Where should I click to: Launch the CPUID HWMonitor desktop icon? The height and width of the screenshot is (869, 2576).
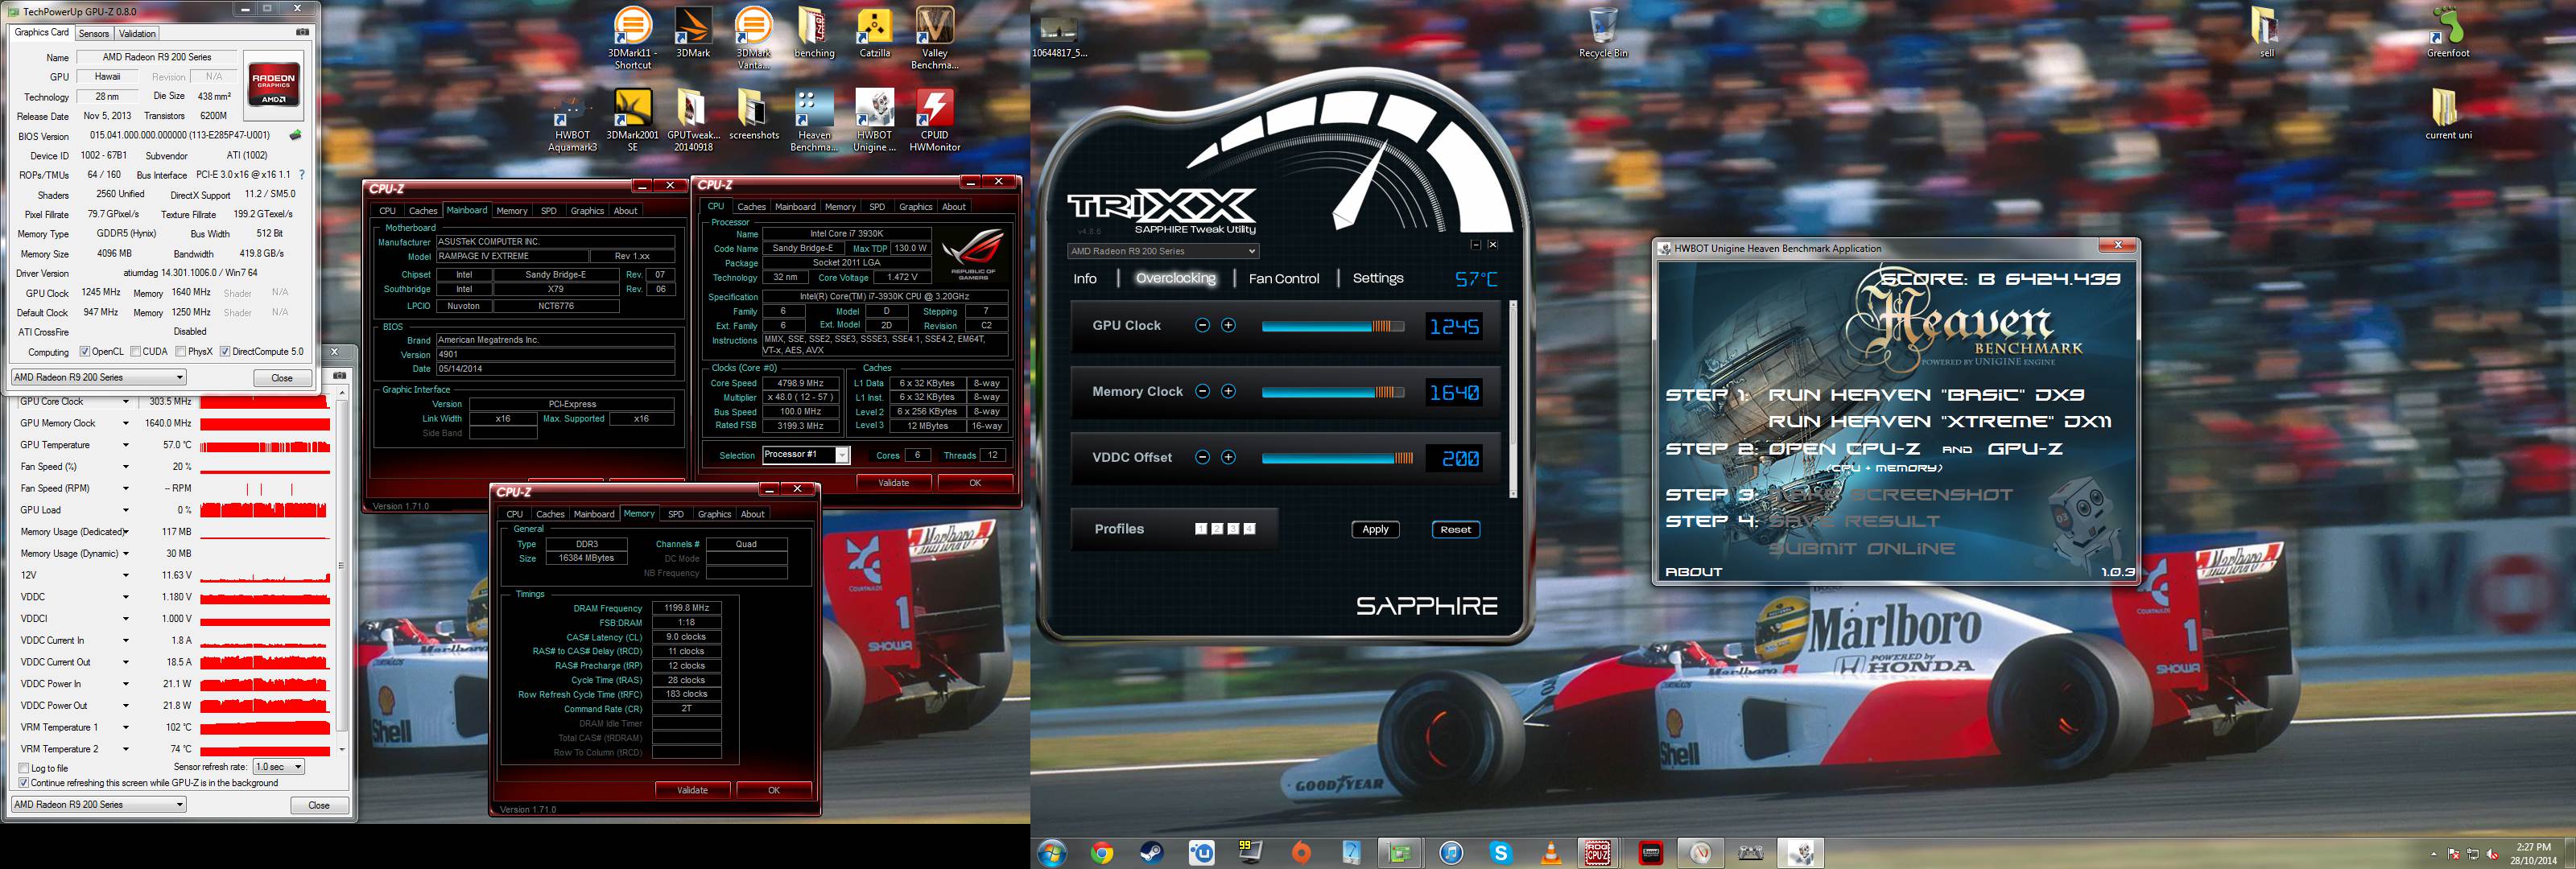935,120
